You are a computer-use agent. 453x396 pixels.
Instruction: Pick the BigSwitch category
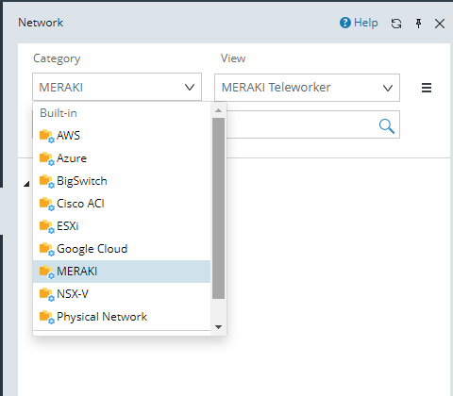(x=122, y=181)
